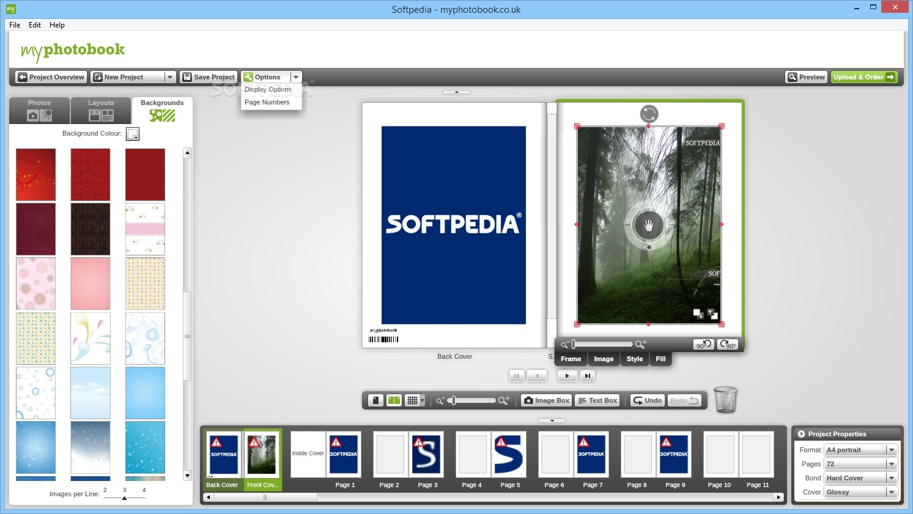Image resolution: width=913 pixels, height=514 pixels.
Task: Switch to the Layouts tab
Action: pyautogui.click(x=101, y=111)
